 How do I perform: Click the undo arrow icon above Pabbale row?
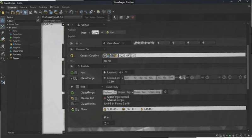pyautogui.click(x=72, y=61)
